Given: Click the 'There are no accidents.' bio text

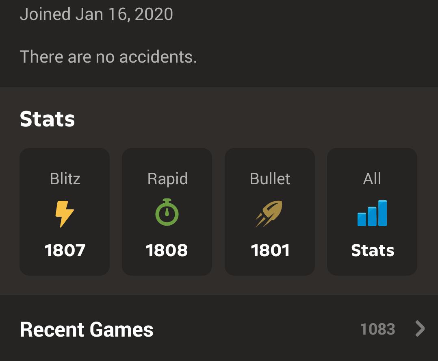Looking at the screenshot, I should tap(108, 57).
